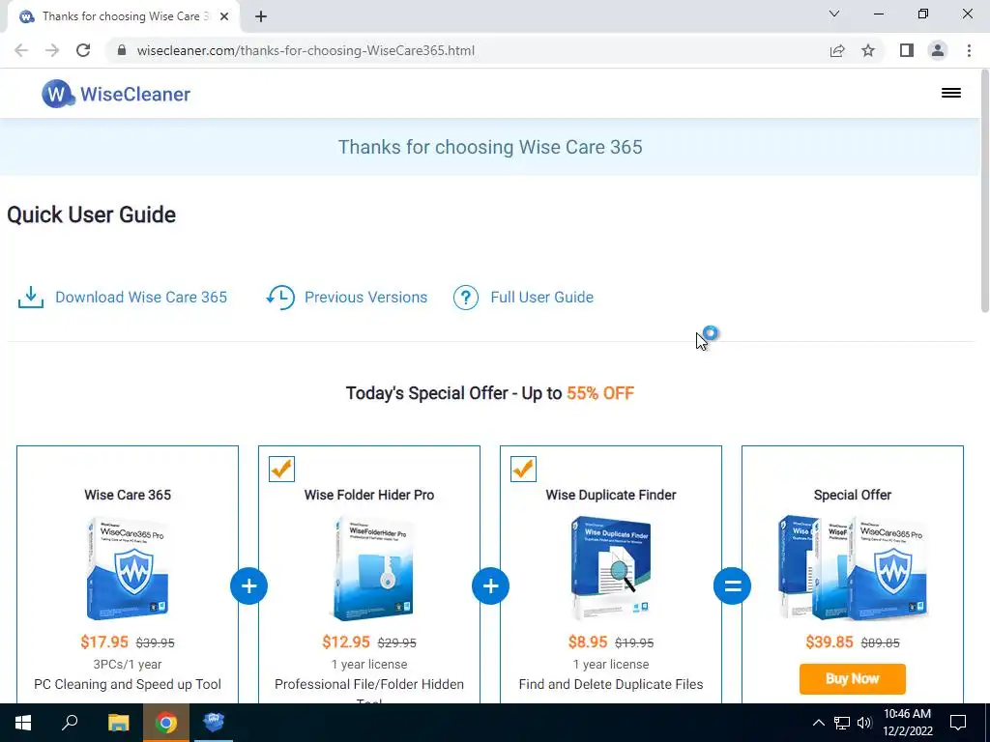Click the Special Offer bundle image
The height and width of the screenshot is (742, 990).
[x=853, y=567]
